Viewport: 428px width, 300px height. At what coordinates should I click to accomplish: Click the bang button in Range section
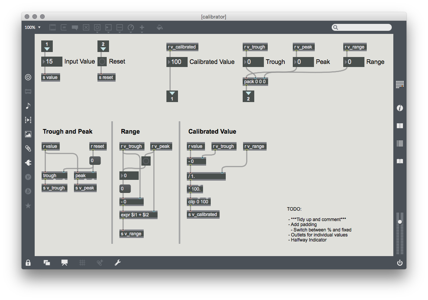point(146,161)
